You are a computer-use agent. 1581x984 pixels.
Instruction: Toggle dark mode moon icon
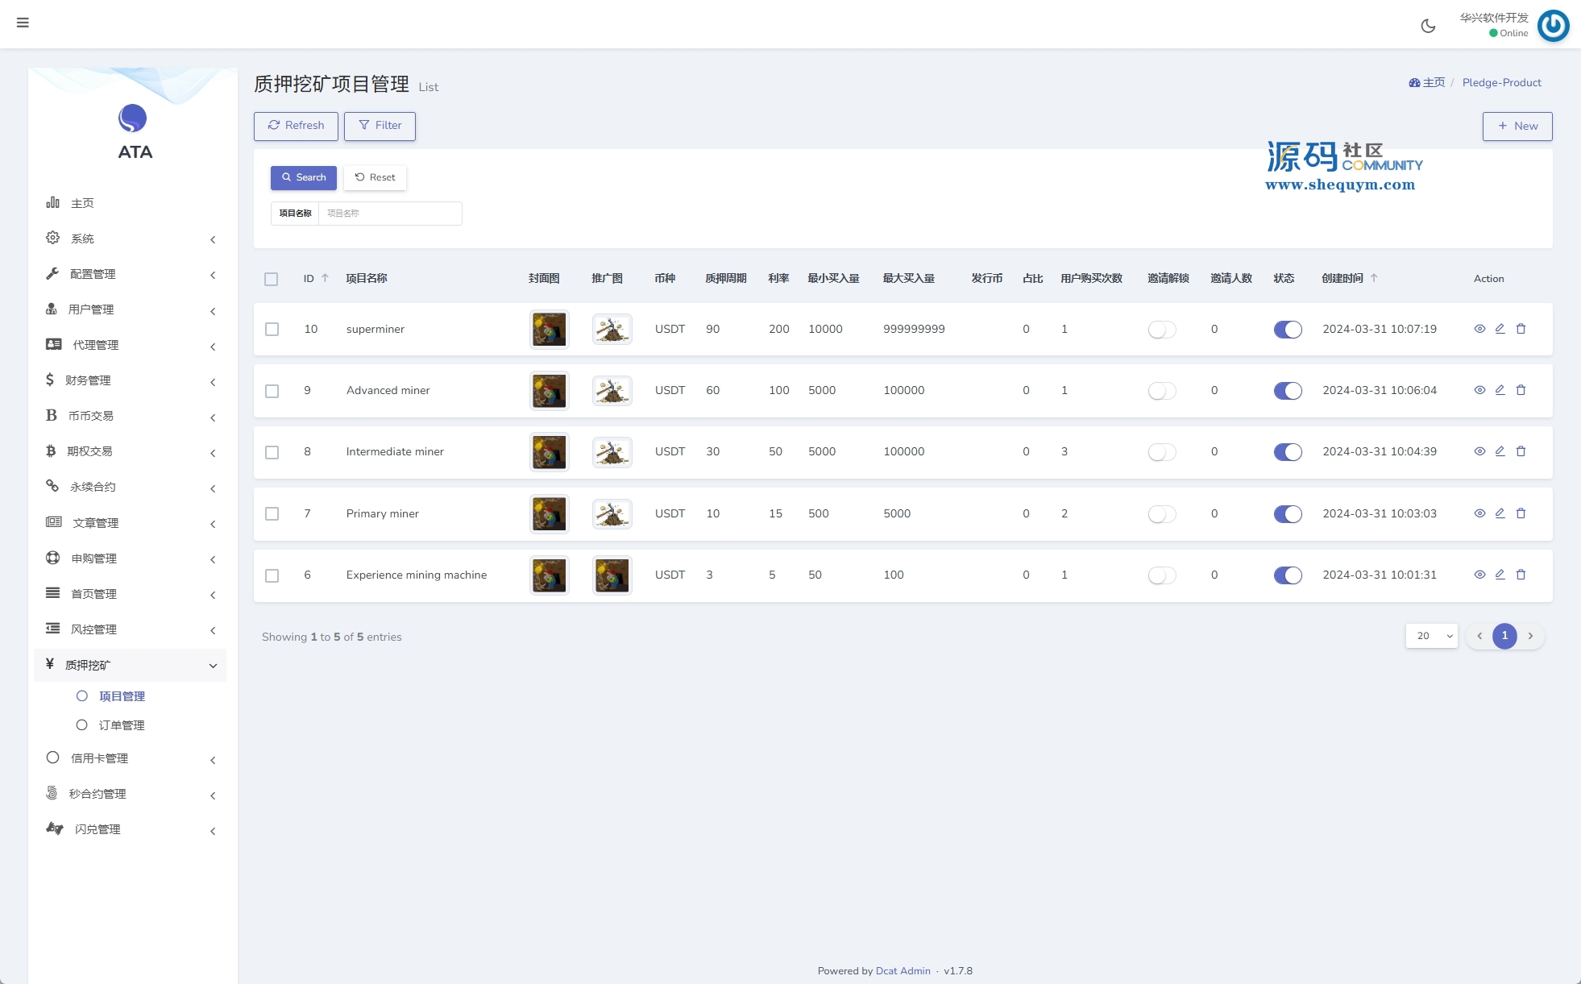click(1428, 26)
